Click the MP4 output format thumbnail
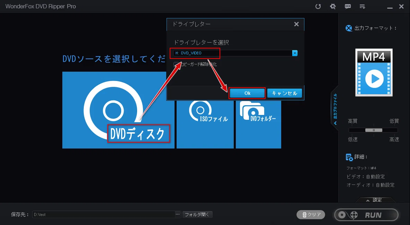The height and width of the screenshot is (225, 410). (x=374, y=72)
